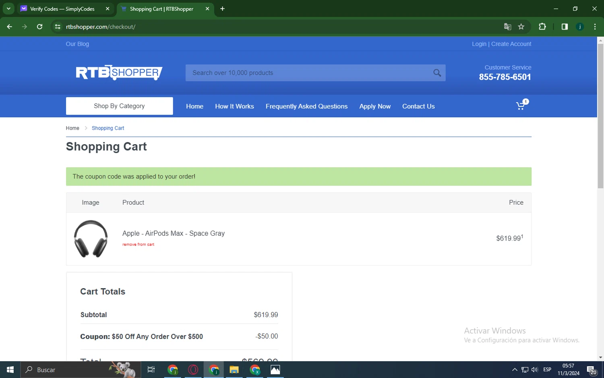
Task: Click the Task View taskbar icon
Action: click(x=151, y=370)
